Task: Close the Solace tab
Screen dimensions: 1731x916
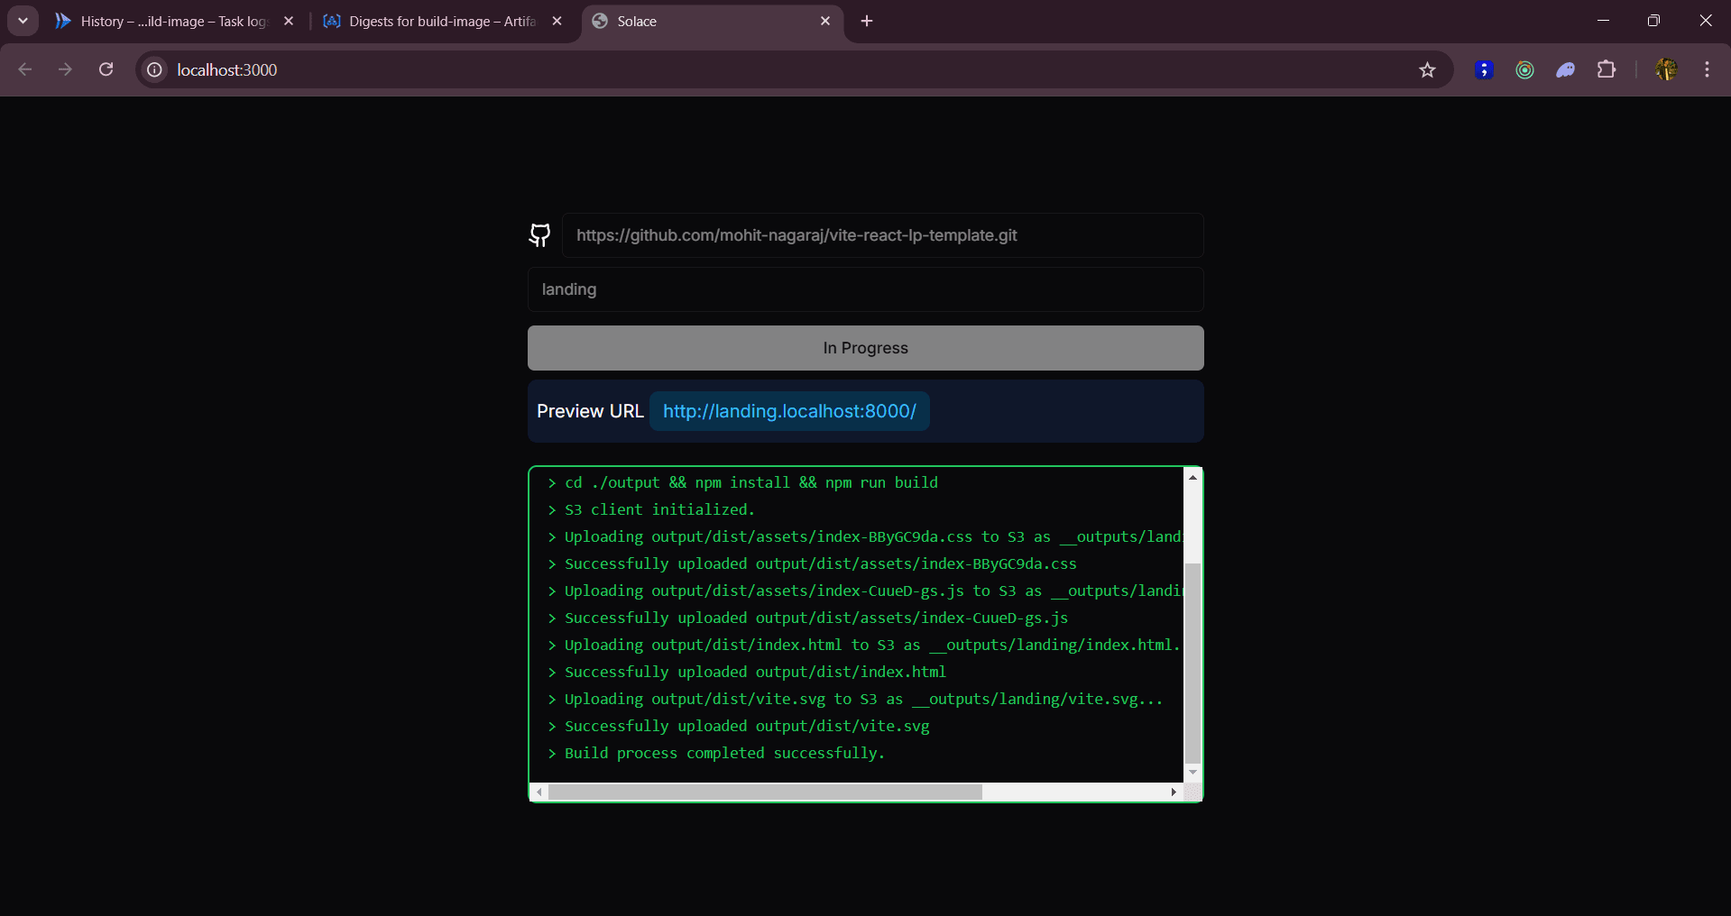Action: click(x=825, y=21)
